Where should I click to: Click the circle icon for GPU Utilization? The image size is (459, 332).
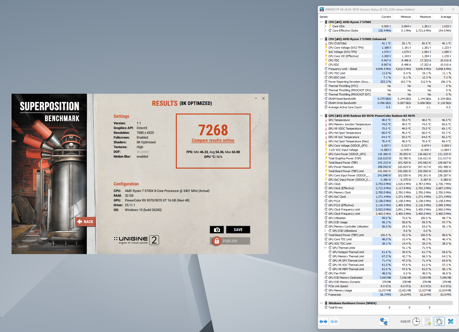click(326, 218)
